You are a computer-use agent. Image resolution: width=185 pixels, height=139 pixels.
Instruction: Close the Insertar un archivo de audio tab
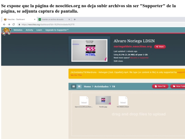point(69,19)
